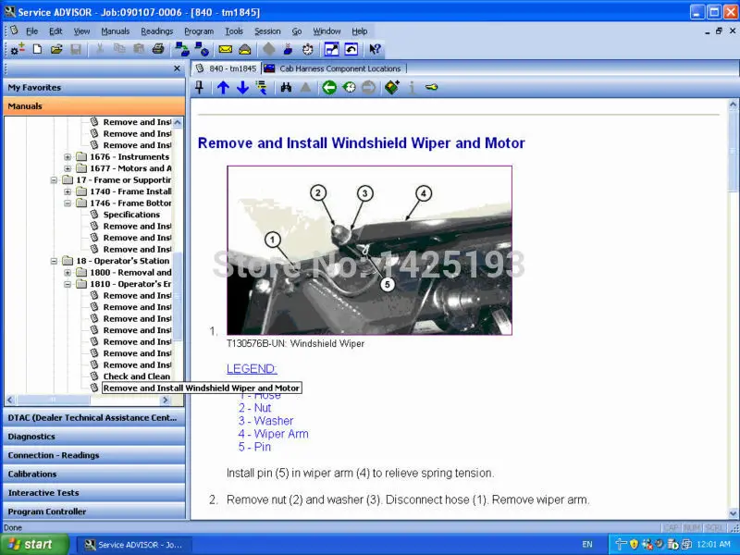740x555 pixels.
Task: Open the Connection - Readings pane
Action: click(94, 455)
